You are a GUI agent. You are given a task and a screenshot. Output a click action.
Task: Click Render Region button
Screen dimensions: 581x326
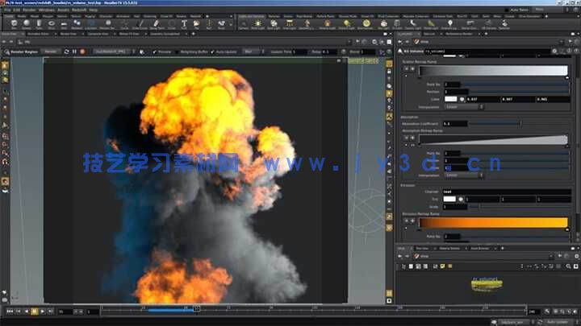(x=22, y=52)
